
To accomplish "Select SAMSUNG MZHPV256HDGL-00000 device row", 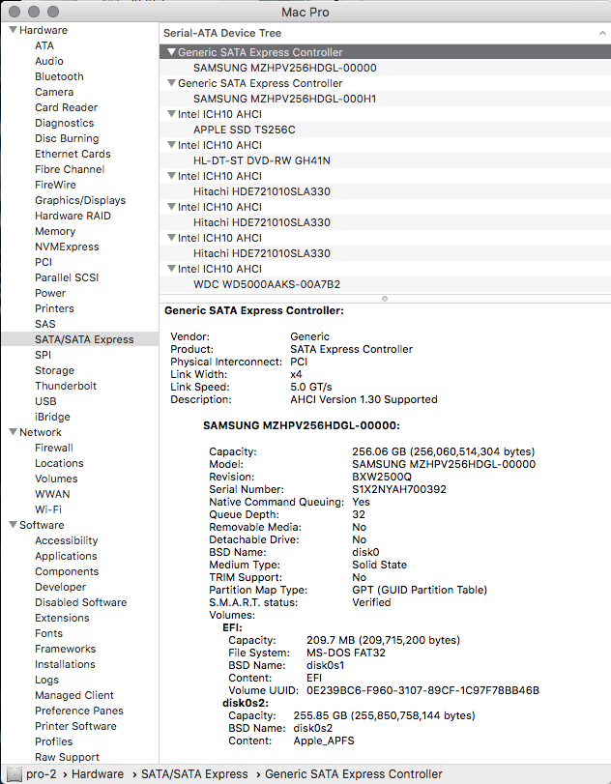I will coord(385,68).
